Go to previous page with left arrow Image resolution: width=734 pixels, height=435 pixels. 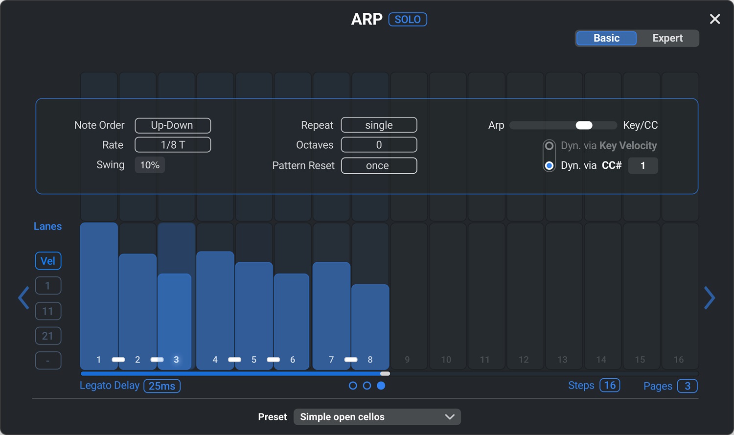click(x=23, y=298)
